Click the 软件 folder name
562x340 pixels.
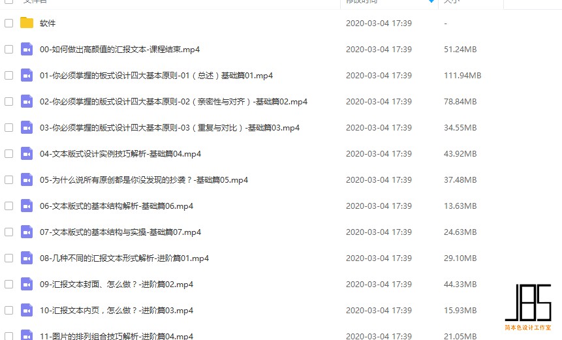click(x=48, y=23)
